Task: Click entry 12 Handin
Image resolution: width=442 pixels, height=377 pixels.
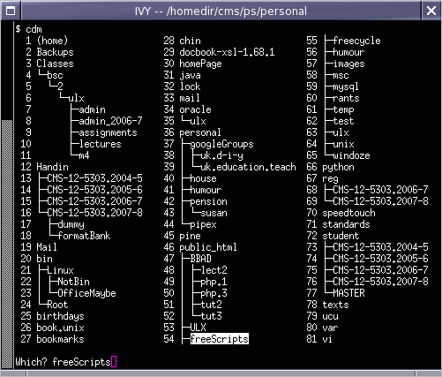Action: [x=52, y=167]
